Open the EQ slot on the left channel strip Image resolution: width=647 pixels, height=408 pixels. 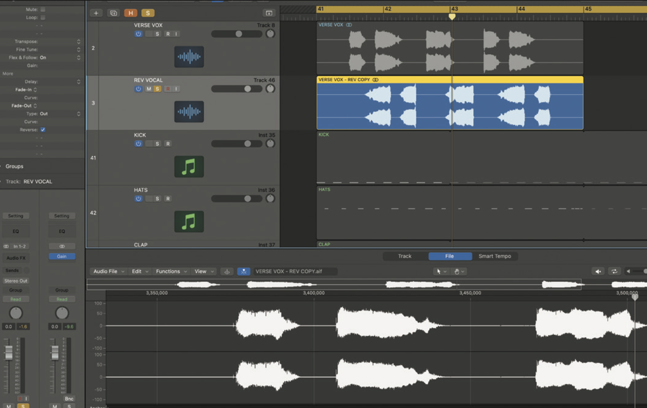[x=16, y=231]
